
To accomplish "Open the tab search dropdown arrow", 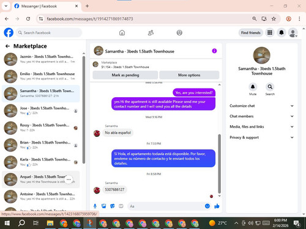I will [6, 6].
